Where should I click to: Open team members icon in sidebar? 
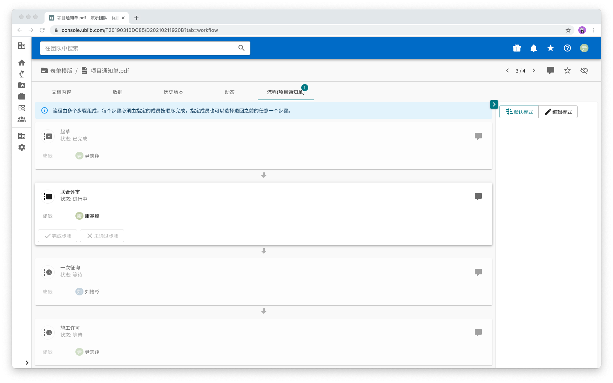point(22,119)
